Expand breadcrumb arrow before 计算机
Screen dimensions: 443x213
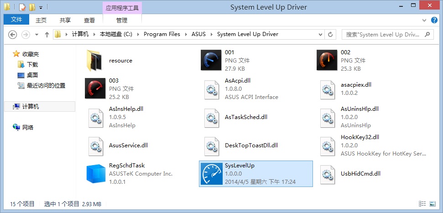click(x=67, y=35)
